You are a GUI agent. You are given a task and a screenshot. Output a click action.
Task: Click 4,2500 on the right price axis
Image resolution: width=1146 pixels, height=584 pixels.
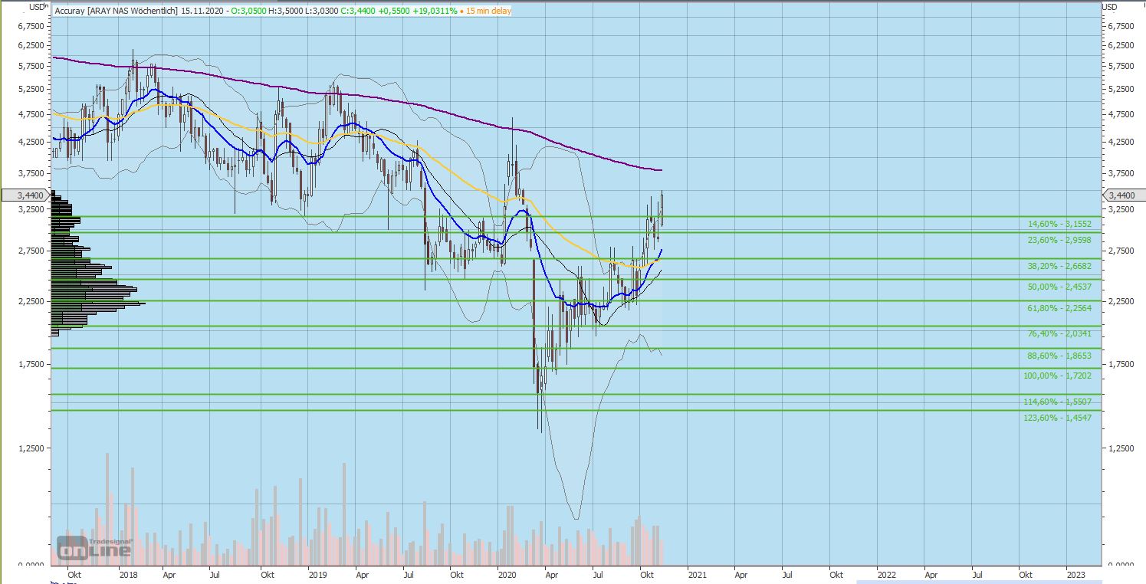[x=1121, y=142]
